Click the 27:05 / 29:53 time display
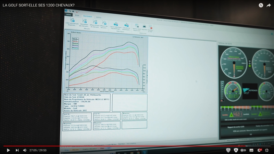 tap(38, 150)
